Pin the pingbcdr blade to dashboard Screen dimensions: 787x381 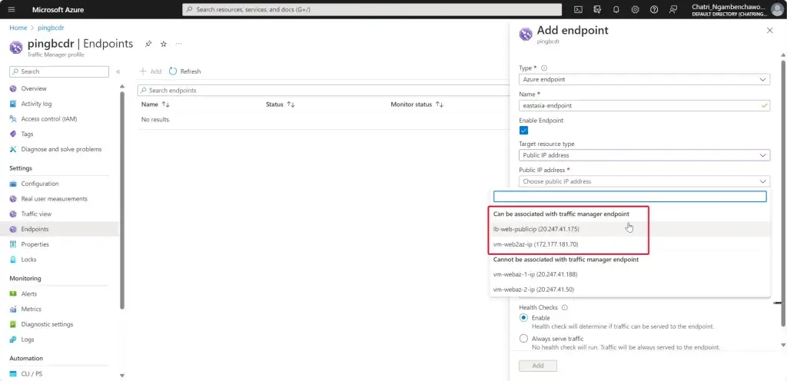pyautogui.click(x=148, y=44)
